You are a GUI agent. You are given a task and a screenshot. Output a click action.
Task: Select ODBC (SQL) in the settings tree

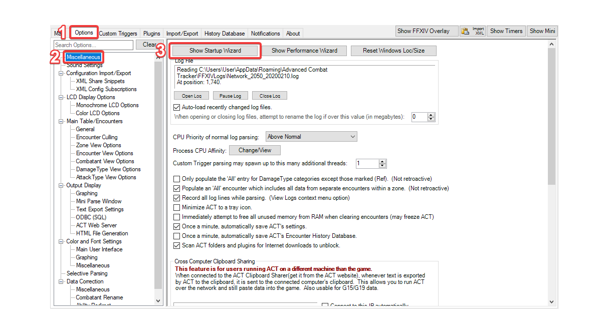91,217
